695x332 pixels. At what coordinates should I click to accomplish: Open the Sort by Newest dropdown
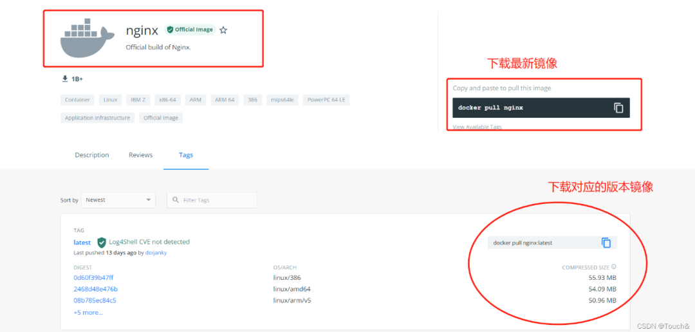[118, 200]
